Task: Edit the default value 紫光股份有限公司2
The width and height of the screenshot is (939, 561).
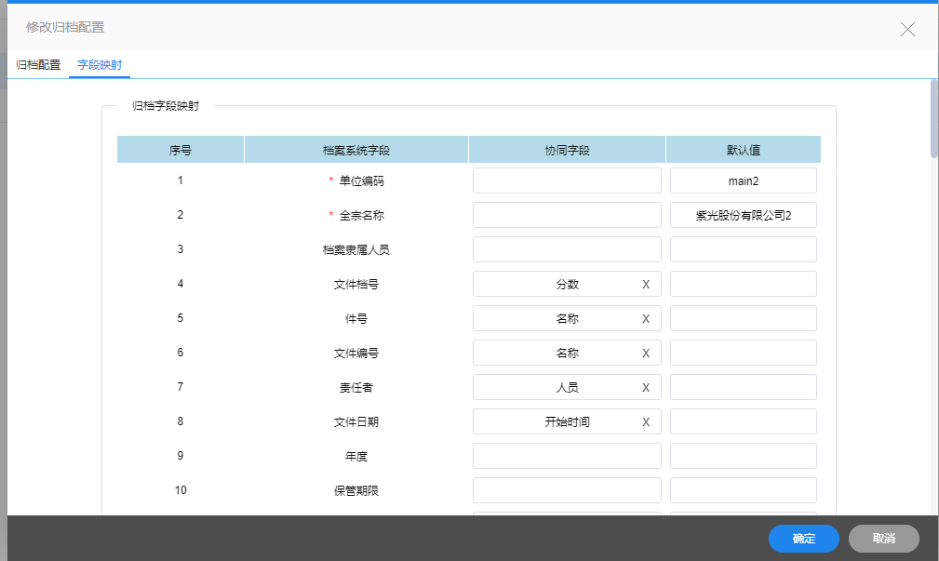Action: 743,215
